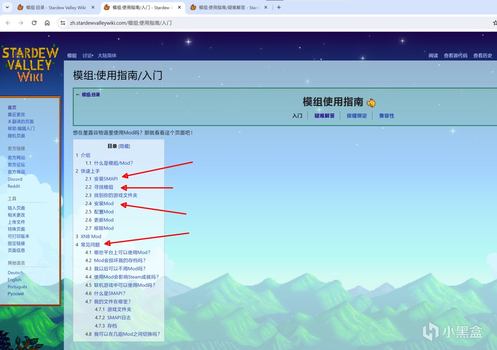The width and height of the screenshot is (497, 350).
Task: Open 首页 in sidebar
Action: point(12,108)
